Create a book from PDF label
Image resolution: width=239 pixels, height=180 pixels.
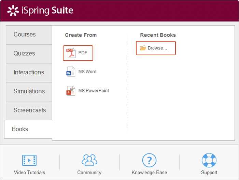pyautogui.click(x=83, y=53)
